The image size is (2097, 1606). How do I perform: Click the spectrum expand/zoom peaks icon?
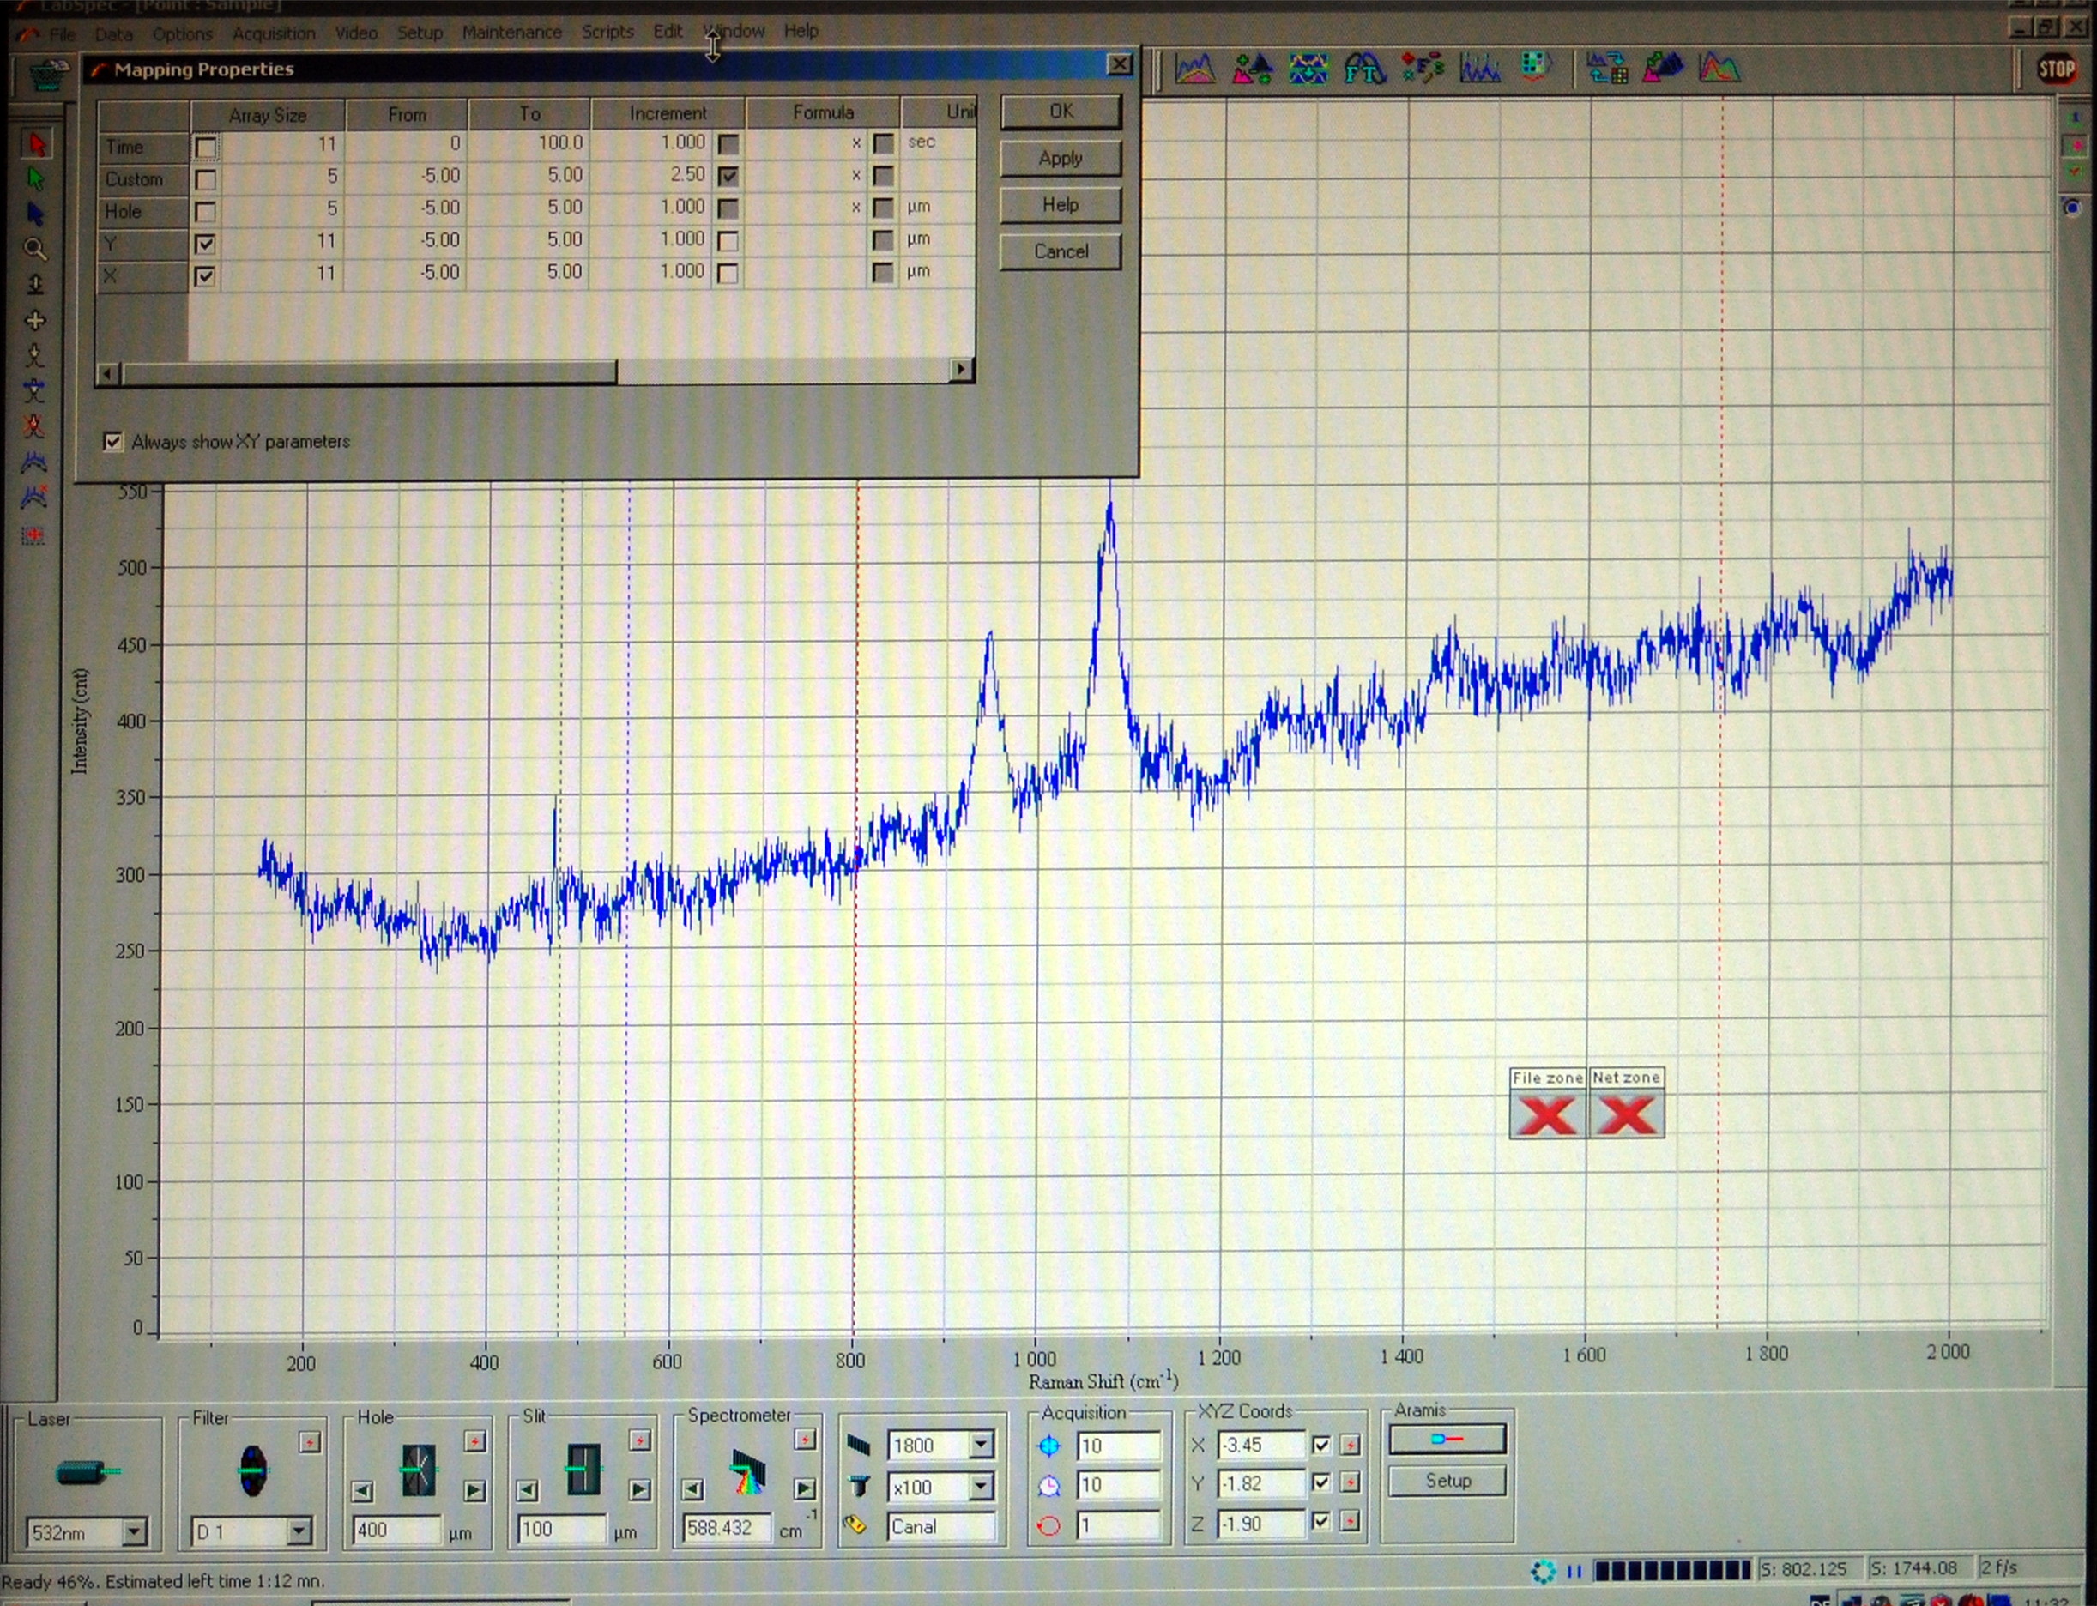(x=1663, y=68)
